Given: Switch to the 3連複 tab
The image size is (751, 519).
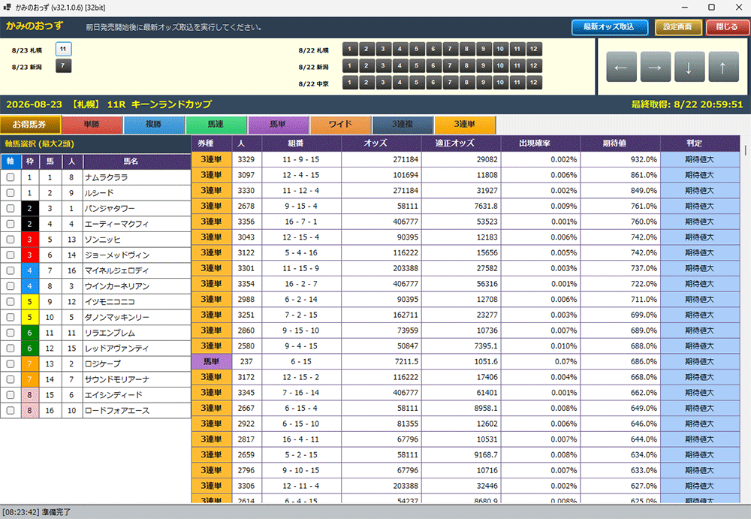Looking at the screenshot, I should 403,125.
